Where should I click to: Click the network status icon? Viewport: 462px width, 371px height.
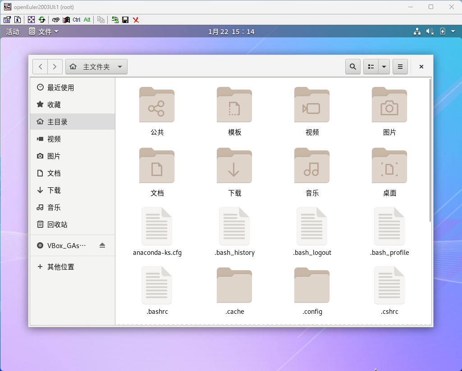(417, 32)
